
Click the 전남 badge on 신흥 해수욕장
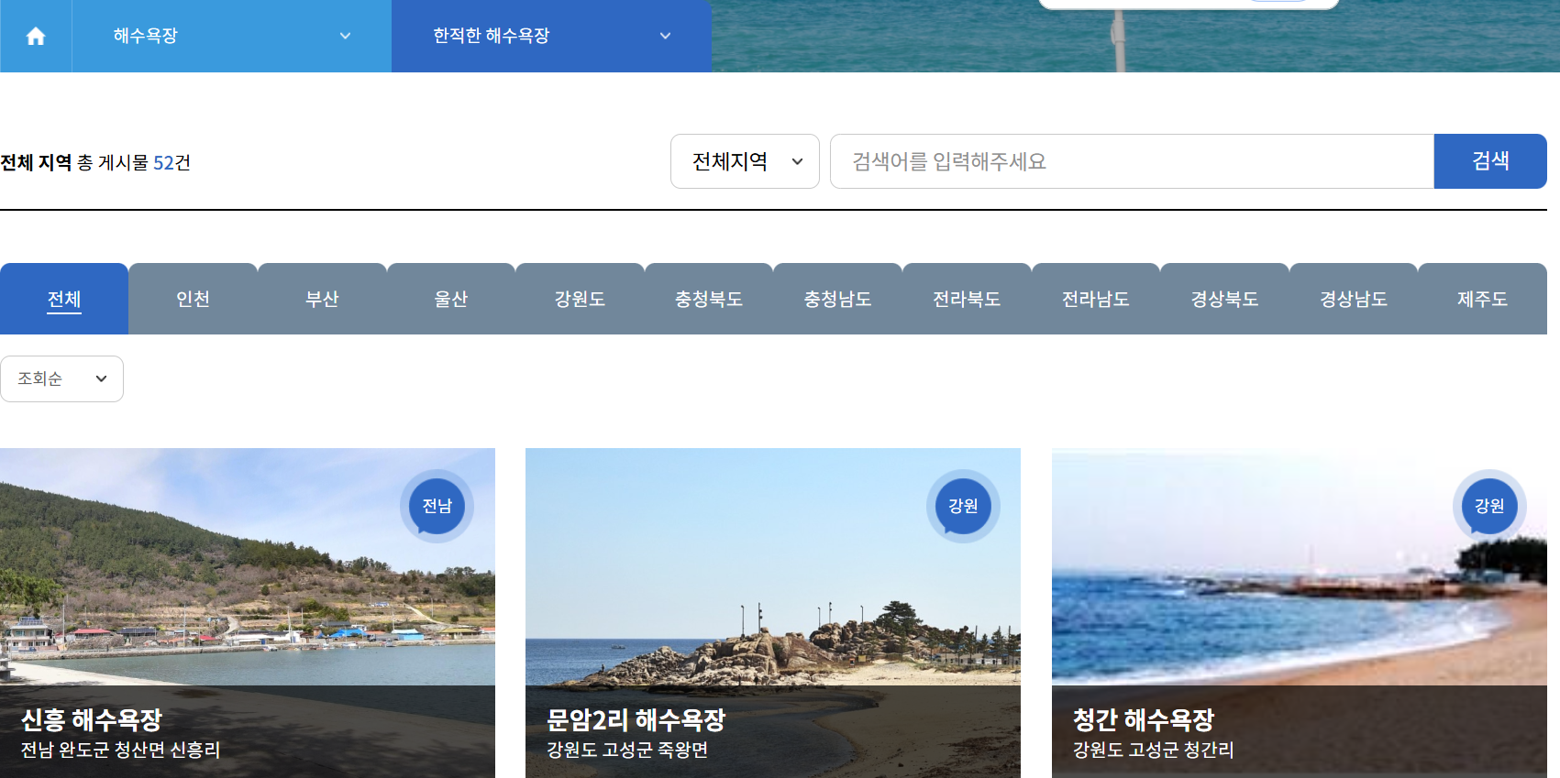[437, 506]
